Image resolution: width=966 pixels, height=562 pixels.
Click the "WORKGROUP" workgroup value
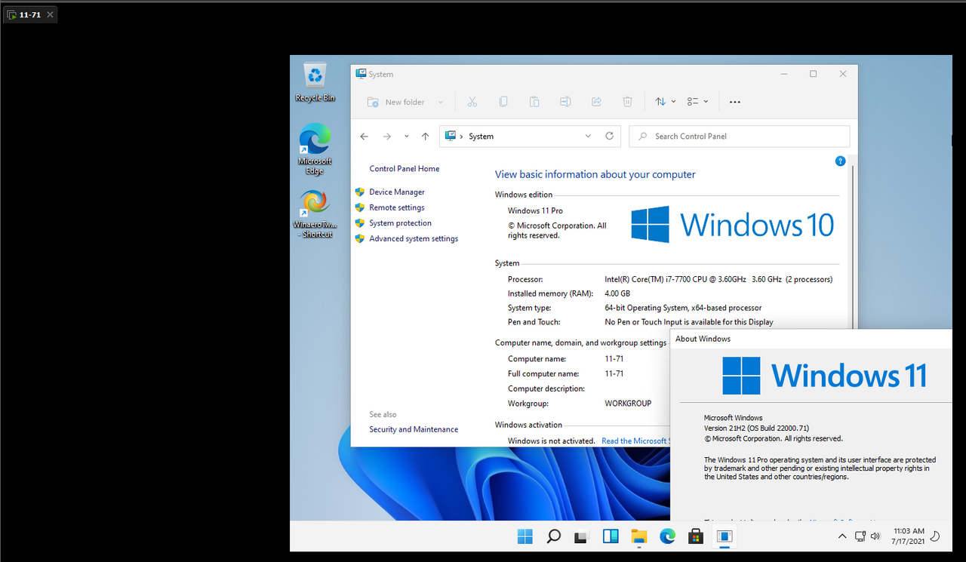tap(628, 404)
